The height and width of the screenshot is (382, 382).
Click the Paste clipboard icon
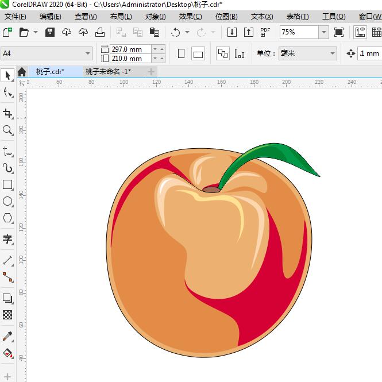pos(155,32)
